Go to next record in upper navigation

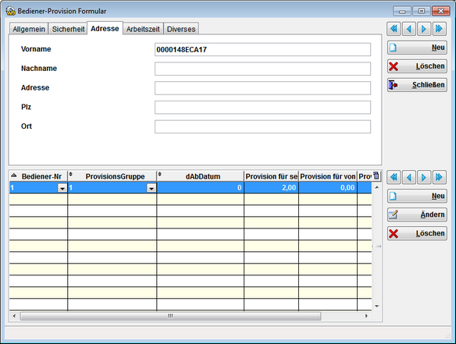tap(424, 29)
